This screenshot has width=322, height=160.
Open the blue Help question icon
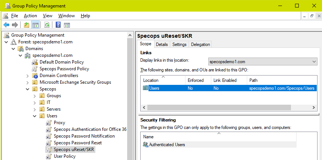coord(58,25)
